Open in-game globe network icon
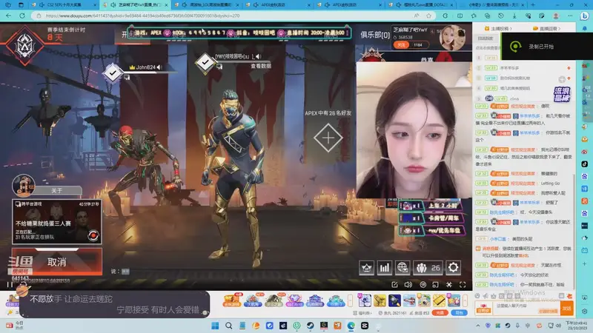This screenshot has width=593, height=333. coord(402,268)
